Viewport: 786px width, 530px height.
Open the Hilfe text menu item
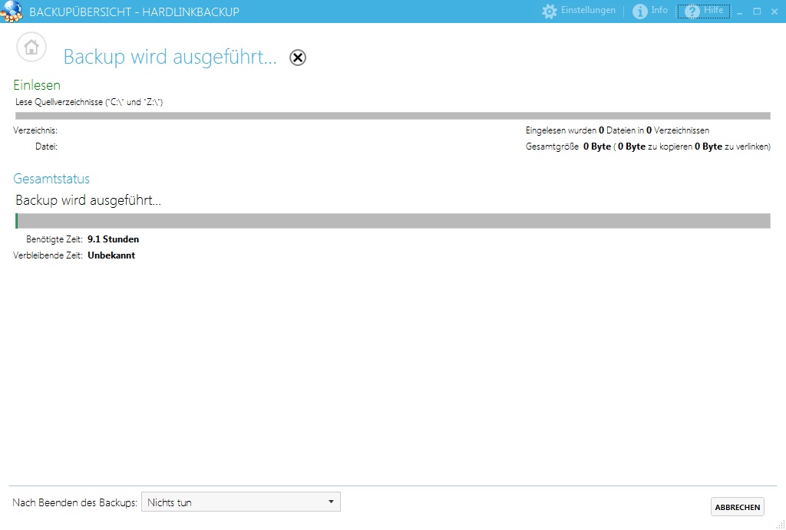pyautogui.click(x=714, y=11)
